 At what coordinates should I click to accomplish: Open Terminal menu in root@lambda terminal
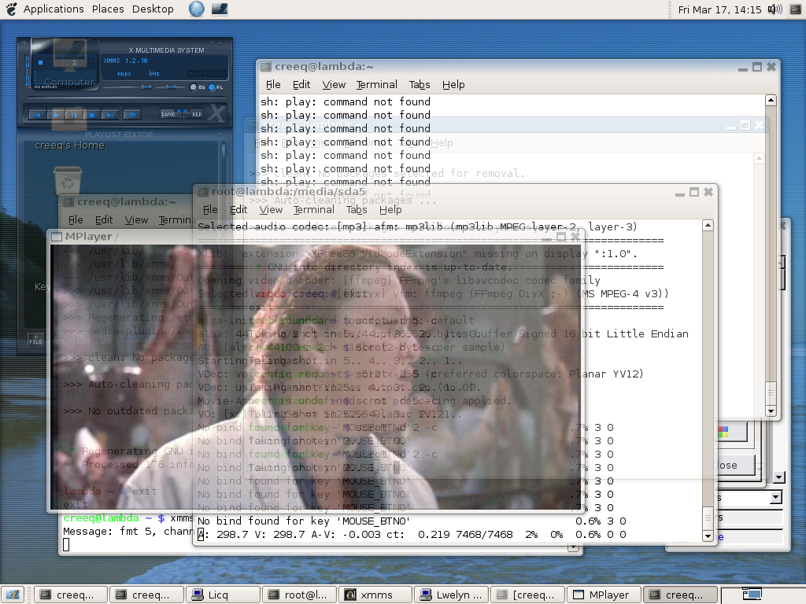313,209
